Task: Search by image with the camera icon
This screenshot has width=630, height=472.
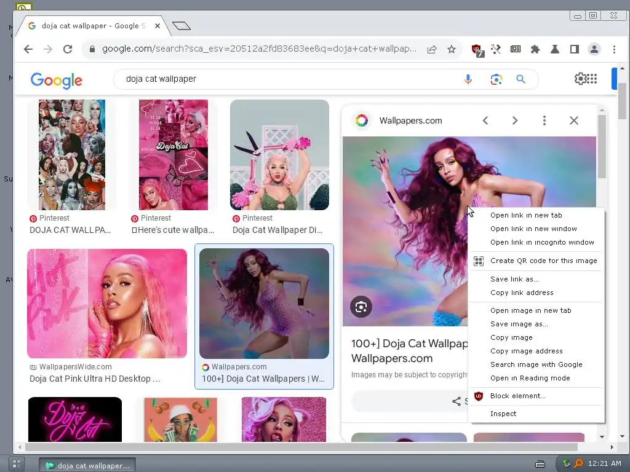Action: pos(496,79)
